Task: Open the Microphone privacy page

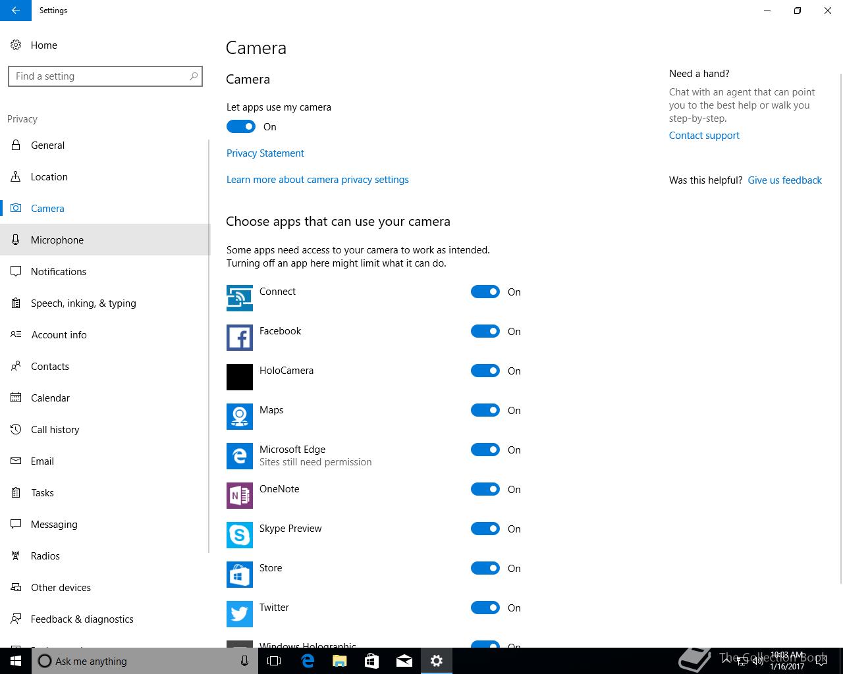Action: click(105, 240)
